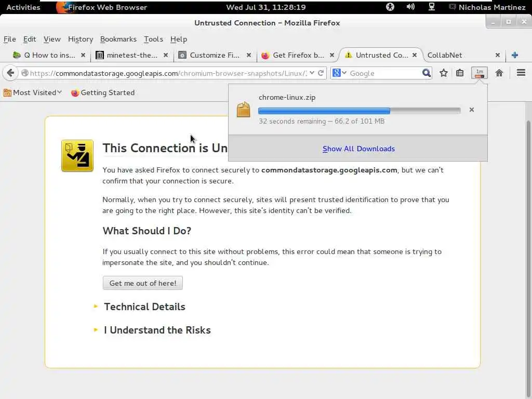Close the Get Firefox b... tab
Viewport: 532px width, 399px height.
pyautogui.click(x=332, y=55)
